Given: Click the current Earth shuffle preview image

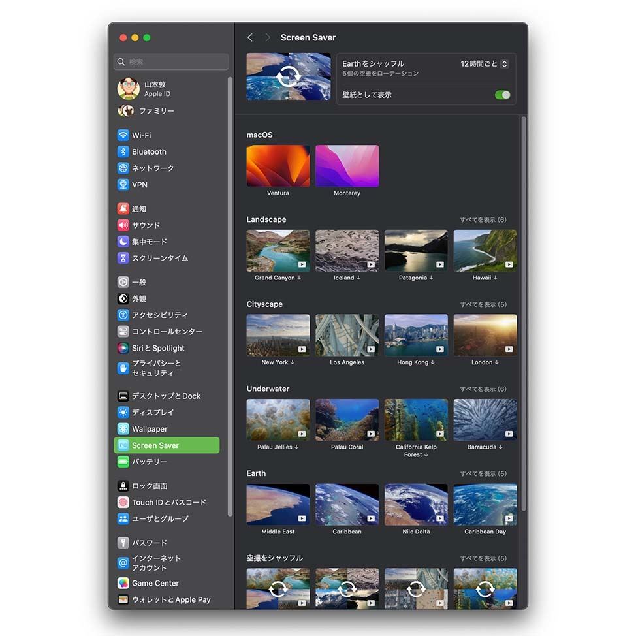Looking at the screenshot, I should pos(289,76).
